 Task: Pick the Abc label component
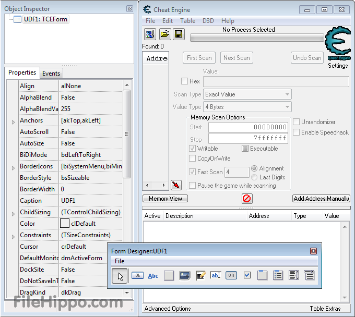(153, 276)
